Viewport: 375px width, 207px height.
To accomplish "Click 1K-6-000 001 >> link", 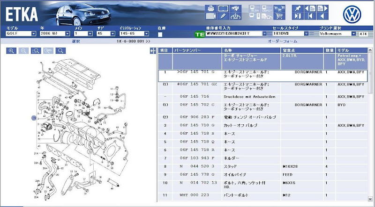I will tap(134, 41).
